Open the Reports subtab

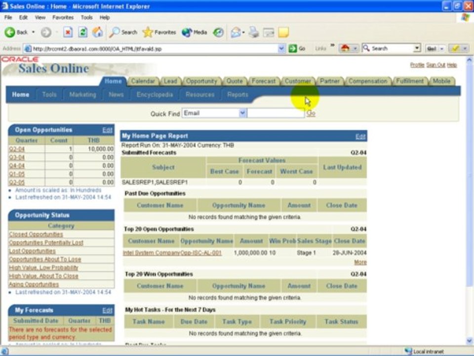[x=237, y=94]
